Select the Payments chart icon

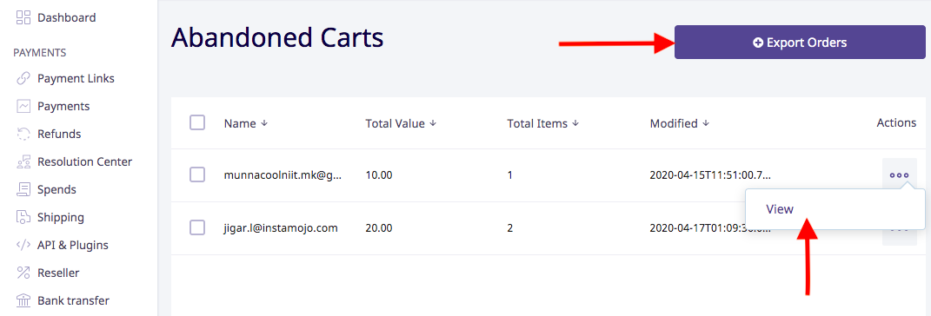point(23,106)
